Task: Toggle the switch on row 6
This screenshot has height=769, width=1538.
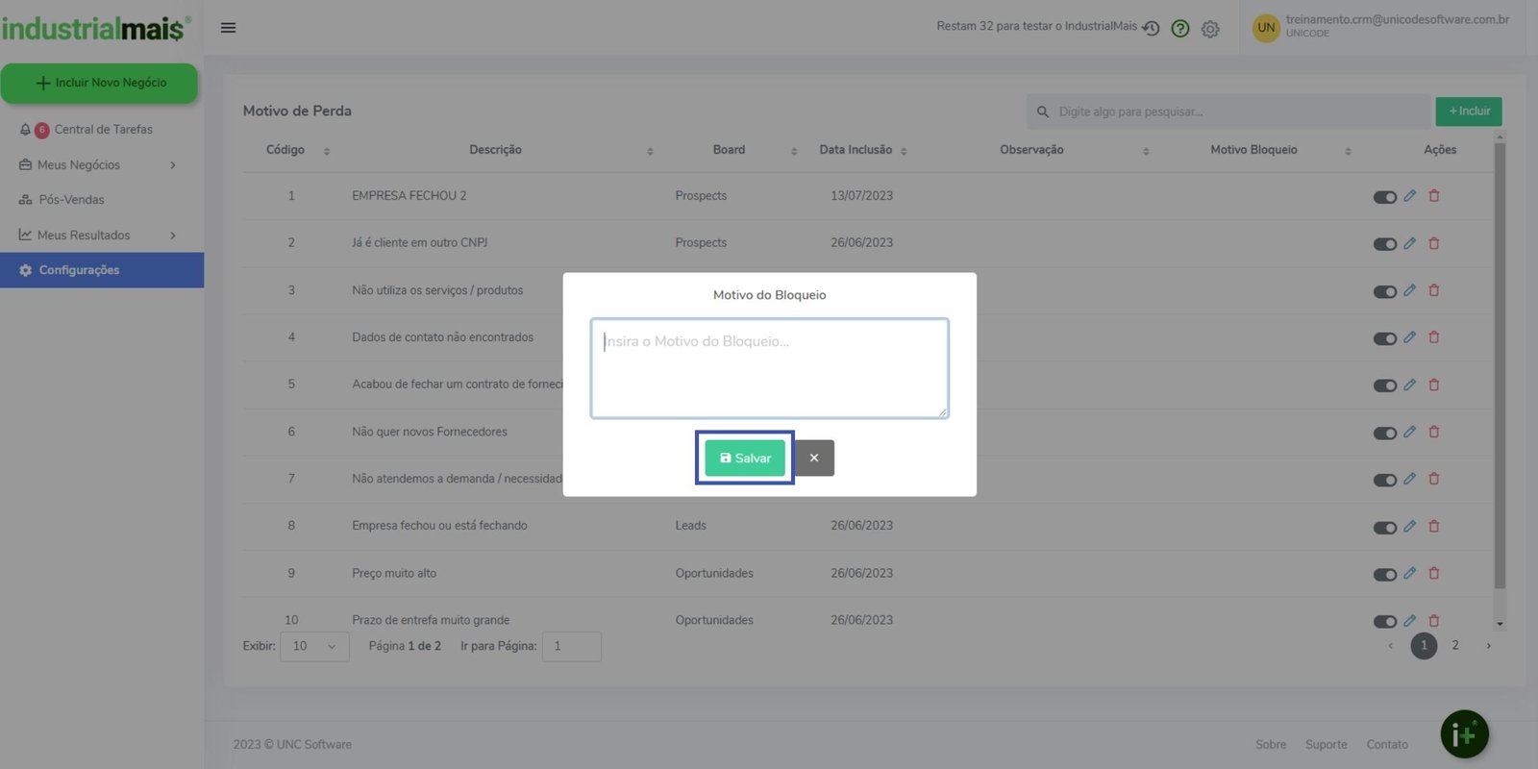Action: (x=1384, y=434)
